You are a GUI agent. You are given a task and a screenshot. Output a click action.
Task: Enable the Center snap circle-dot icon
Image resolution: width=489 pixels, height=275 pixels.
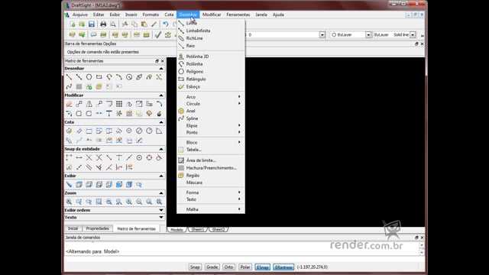(x=139, y=158)
